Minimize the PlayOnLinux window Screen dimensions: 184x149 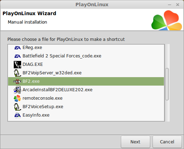[170, 5]
